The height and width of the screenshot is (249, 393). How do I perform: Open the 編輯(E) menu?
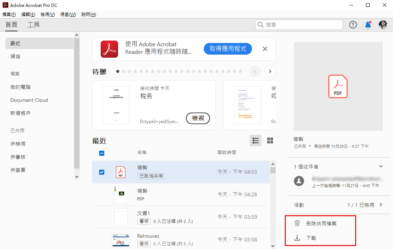click(x=28, y=15)
